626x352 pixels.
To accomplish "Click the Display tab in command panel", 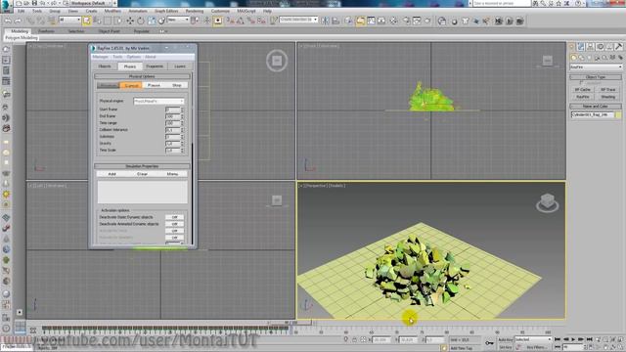I will click(x=609, y=47).
